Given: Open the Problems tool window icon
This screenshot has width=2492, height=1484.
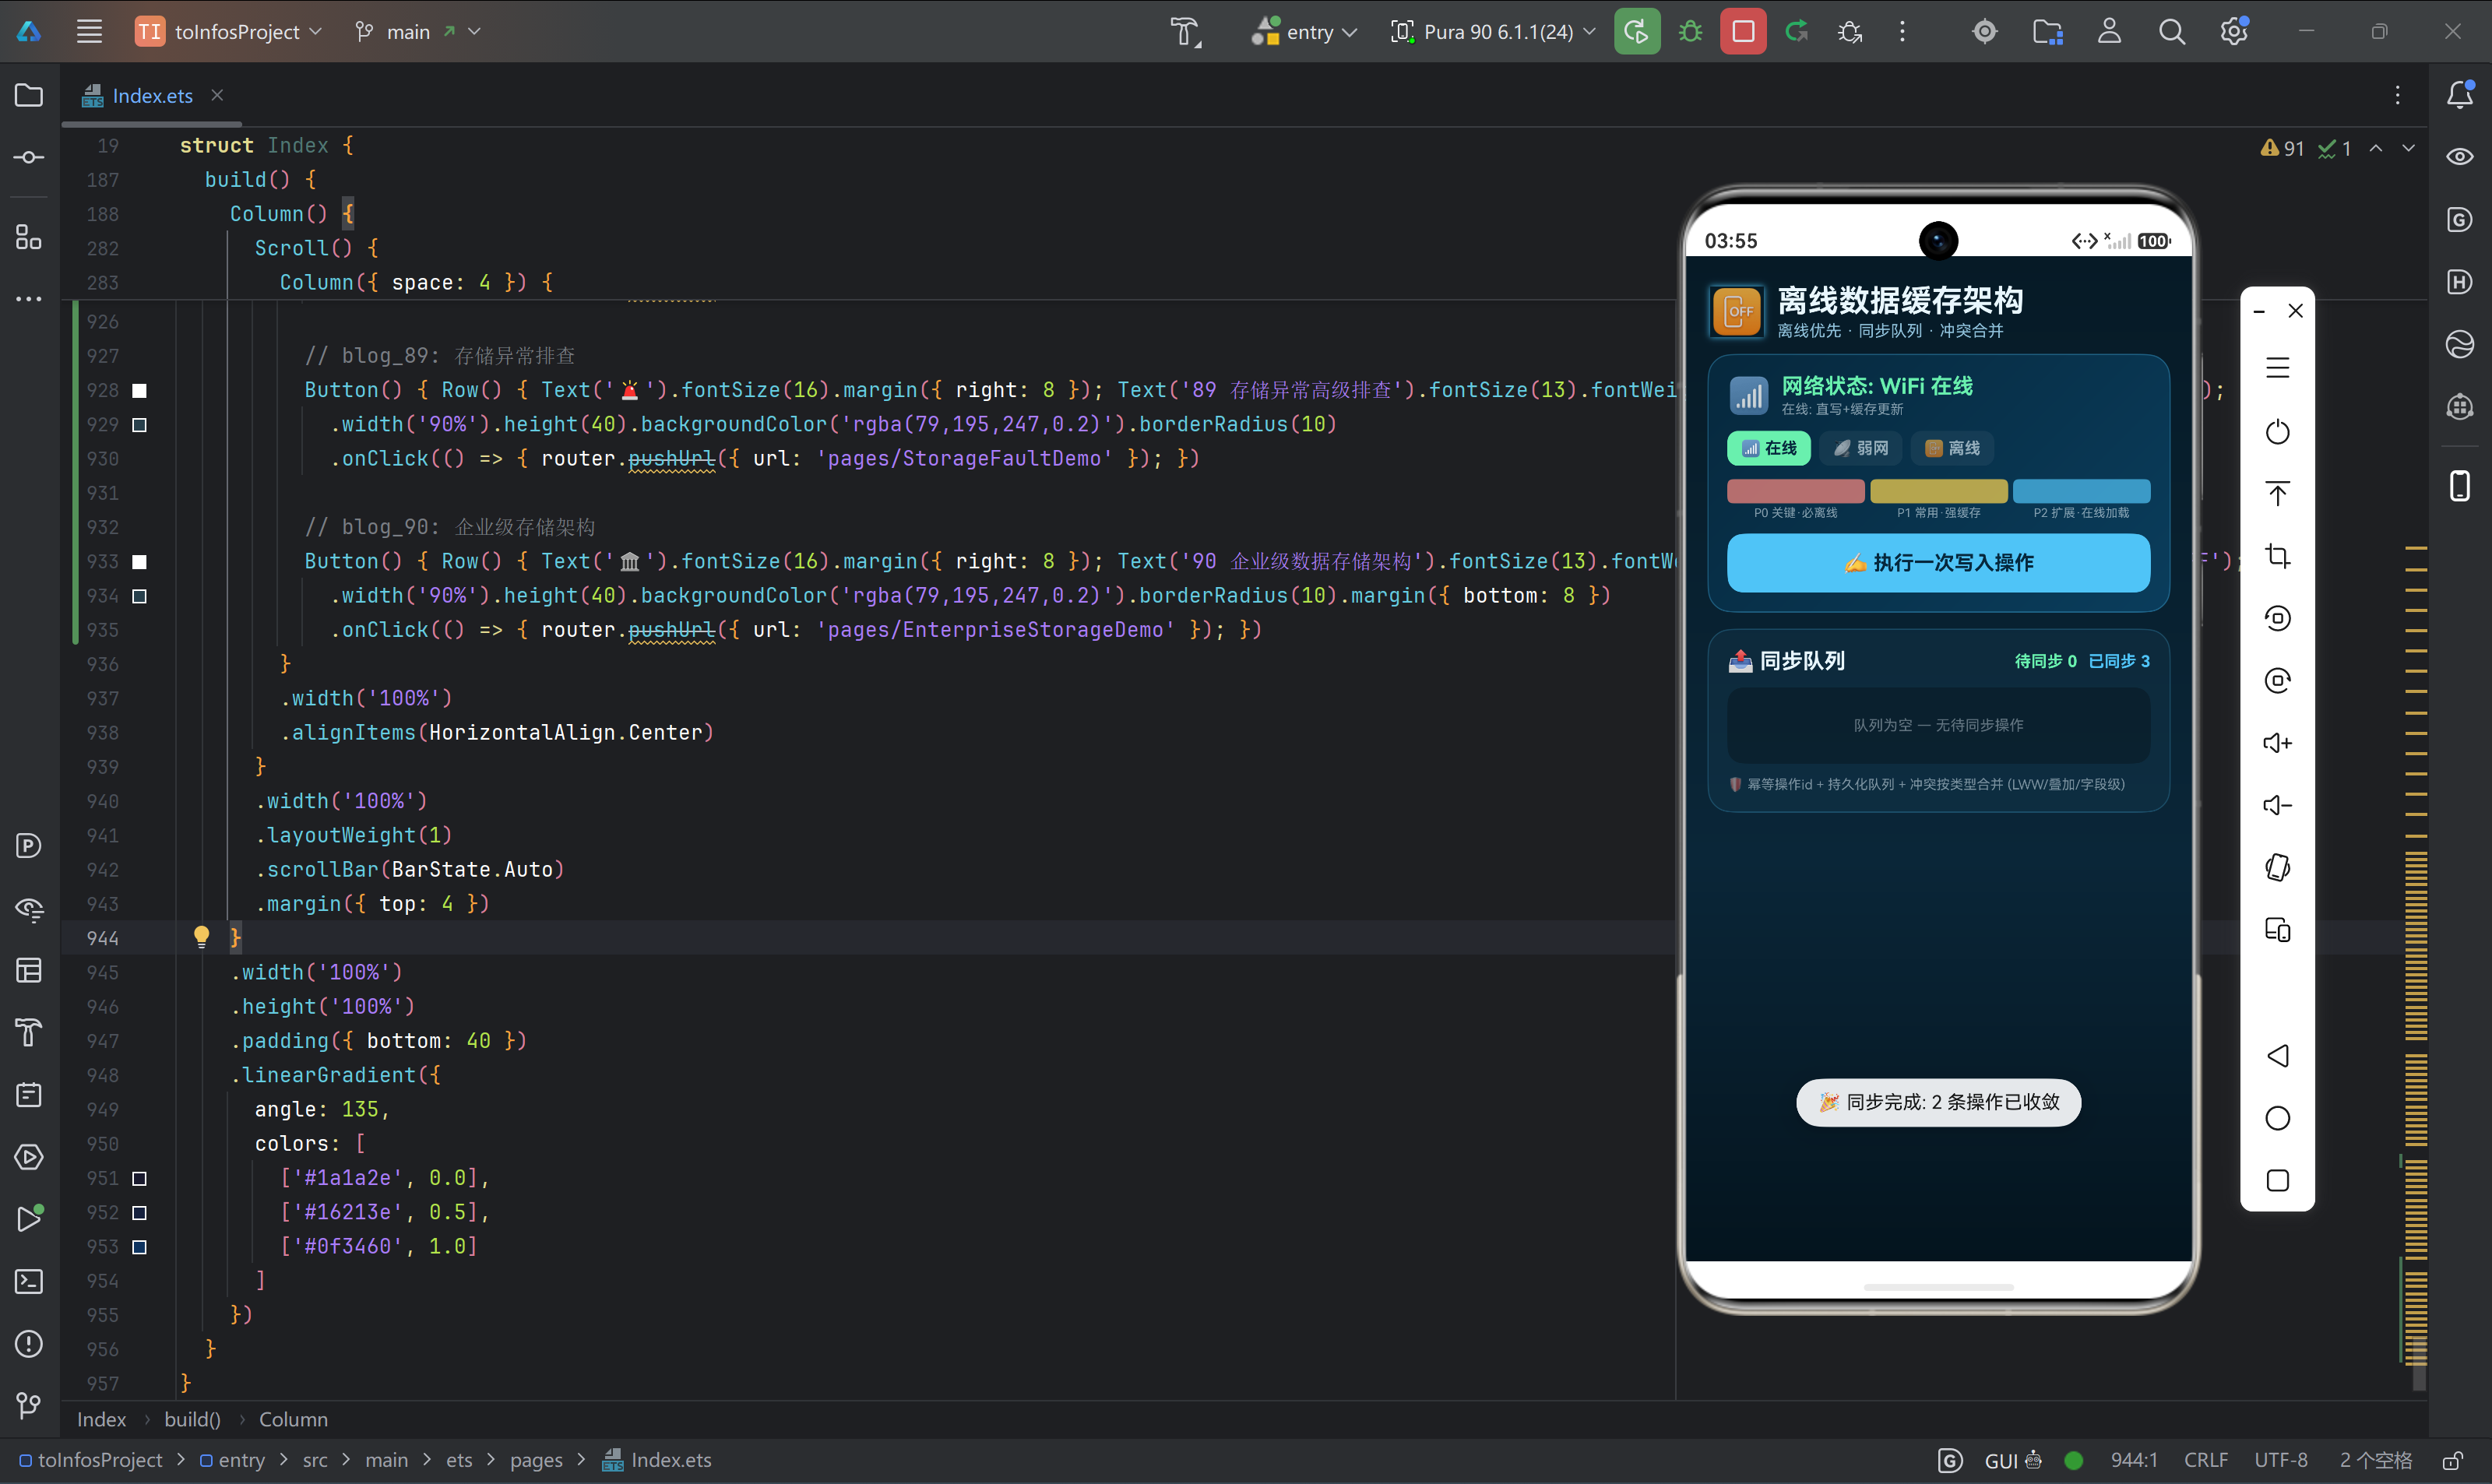Looking at the screenshot, I should 29,1343.
